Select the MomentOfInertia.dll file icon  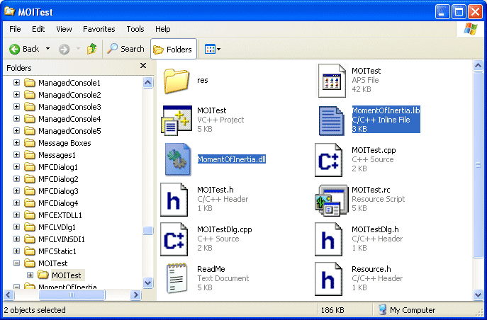click(x=178, y=159)
